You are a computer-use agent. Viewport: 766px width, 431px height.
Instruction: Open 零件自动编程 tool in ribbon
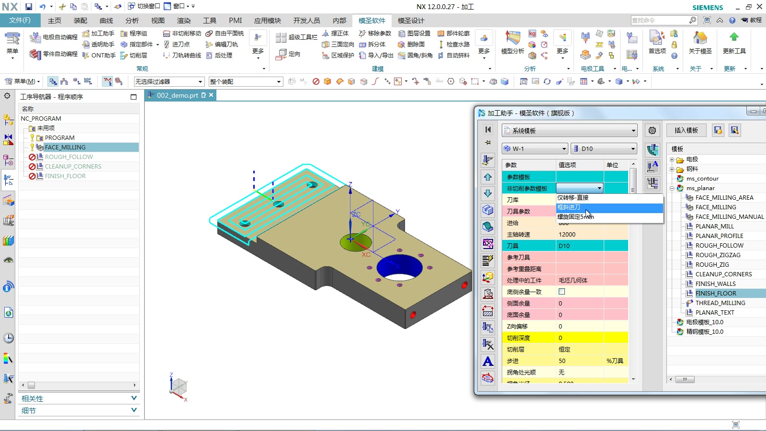[54, 54]
